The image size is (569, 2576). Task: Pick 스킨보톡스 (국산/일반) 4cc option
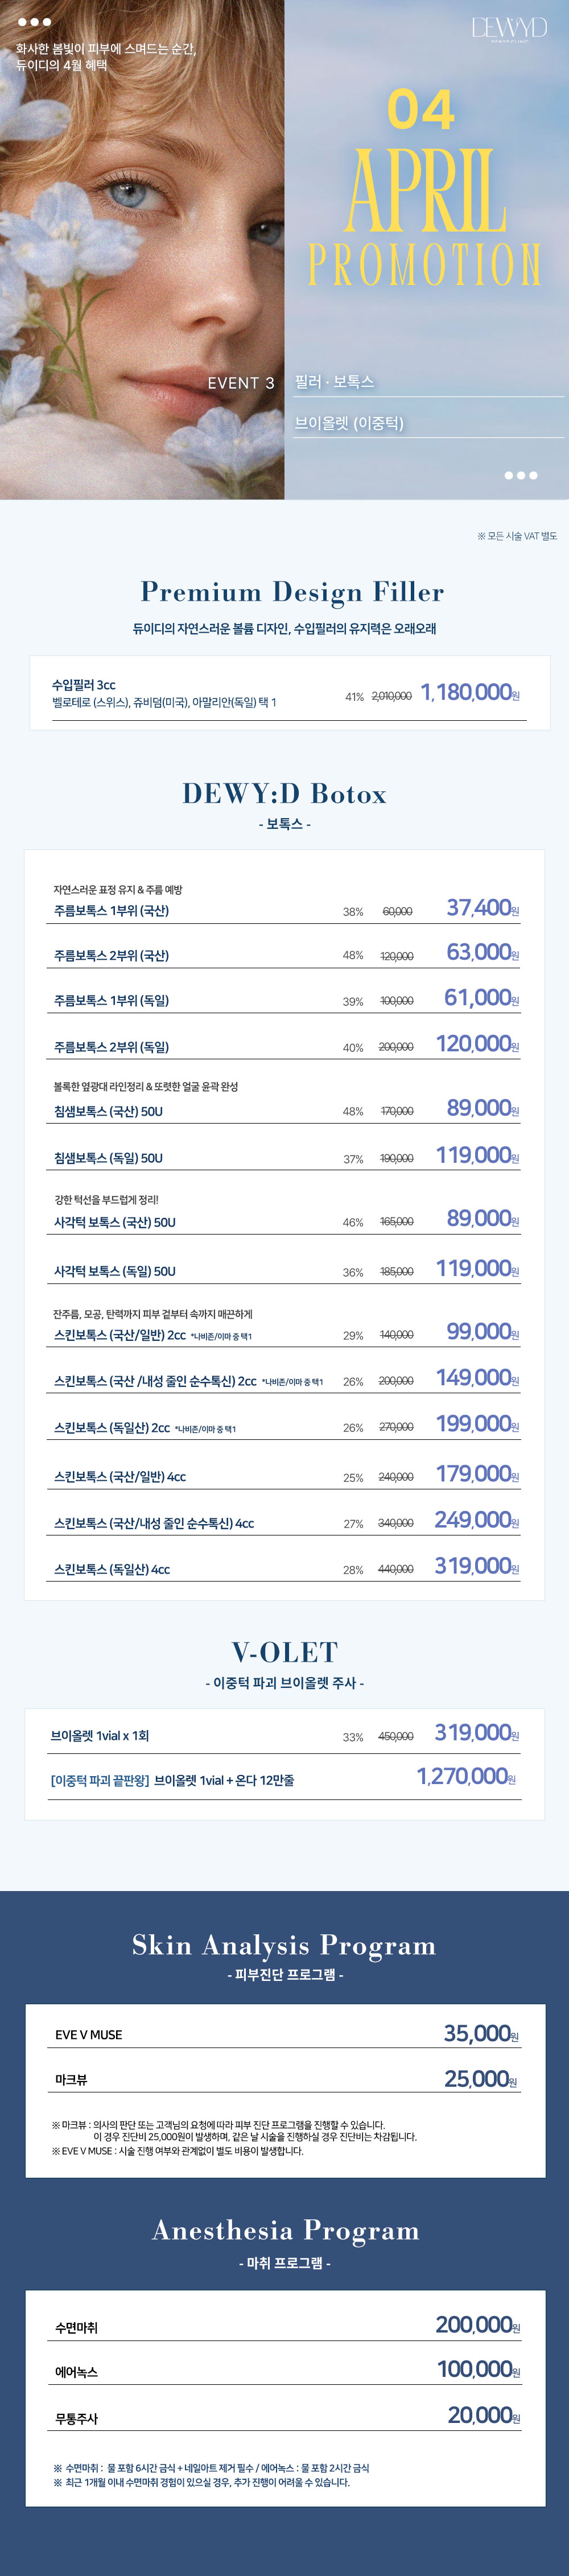tap(119, 1476)
